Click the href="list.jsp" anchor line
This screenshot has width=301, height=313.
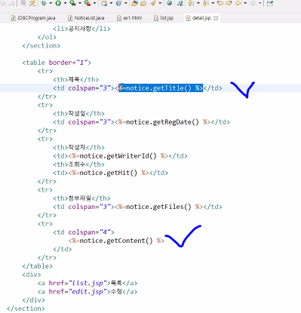pos(88,283)
